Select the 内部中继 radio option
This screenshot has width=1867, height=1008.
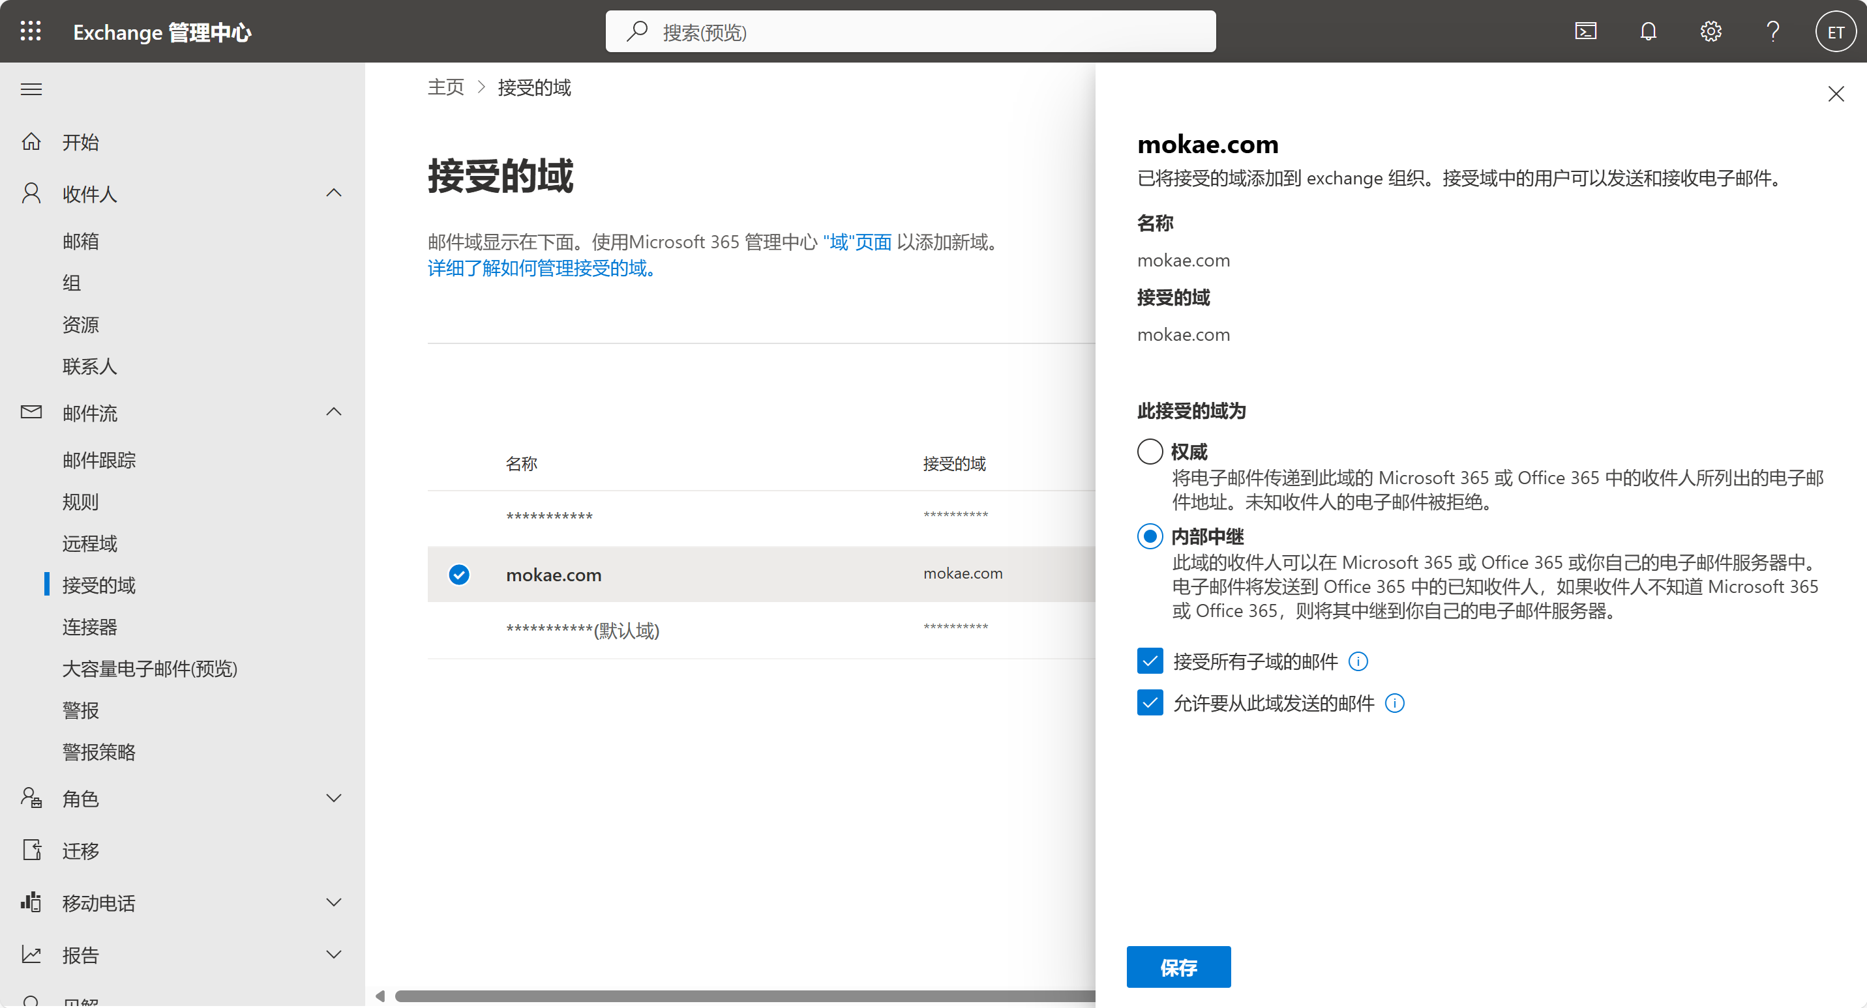1150,537
